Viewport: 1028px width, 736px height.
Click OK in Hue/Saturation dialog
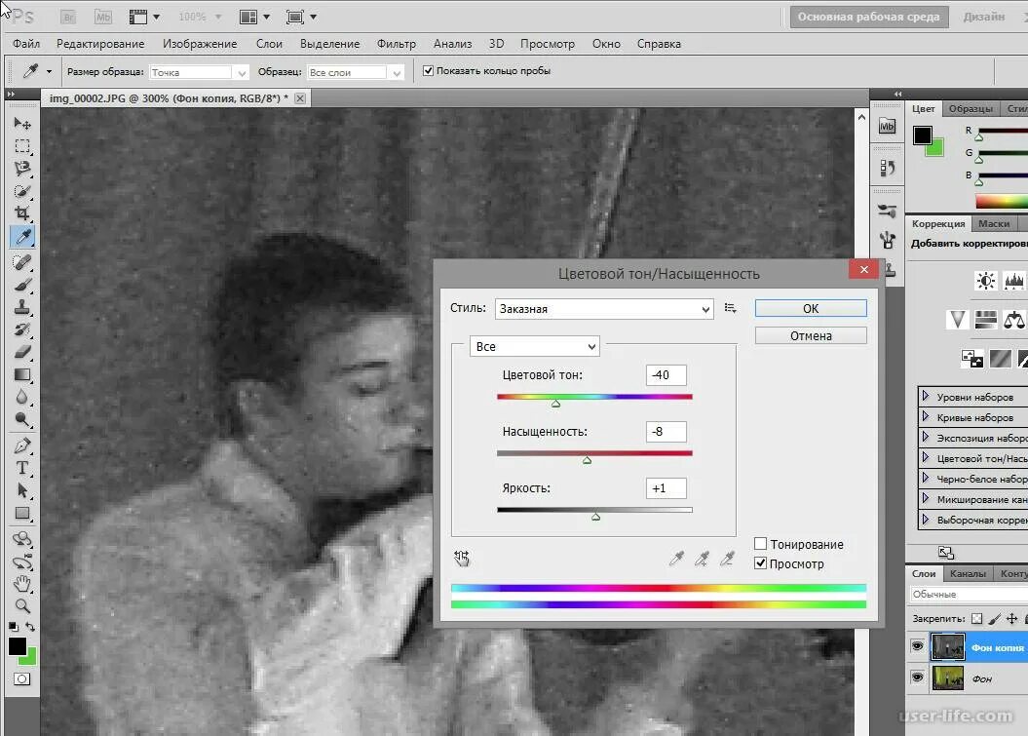click(811, 308)
